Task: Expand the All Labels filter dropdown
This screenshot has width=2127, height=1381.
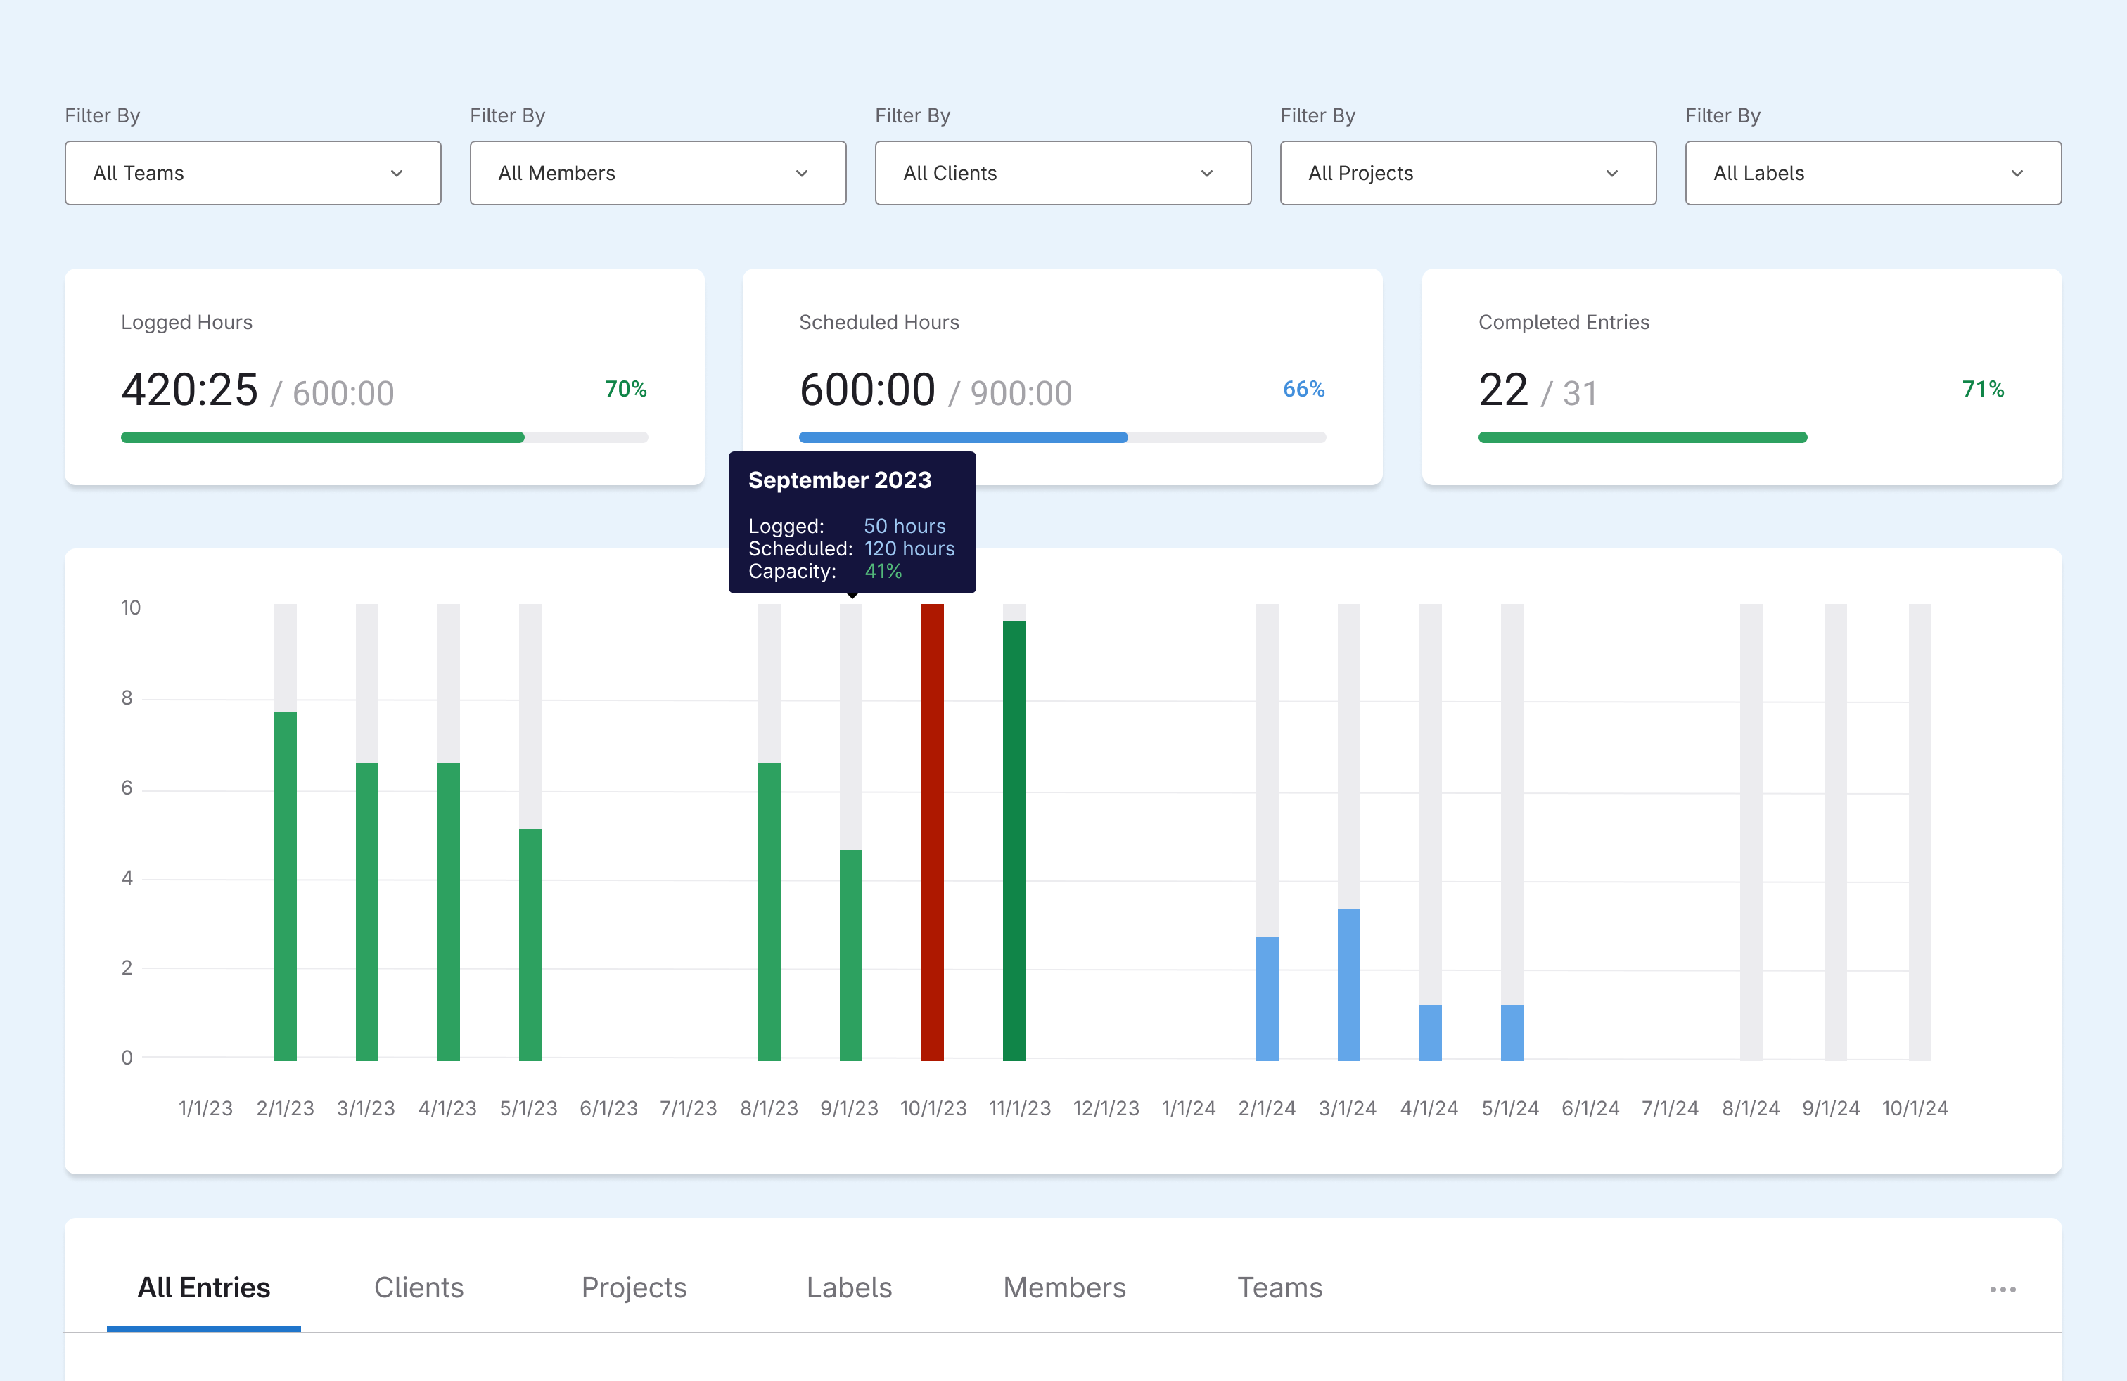Action: click(1872, 173)
